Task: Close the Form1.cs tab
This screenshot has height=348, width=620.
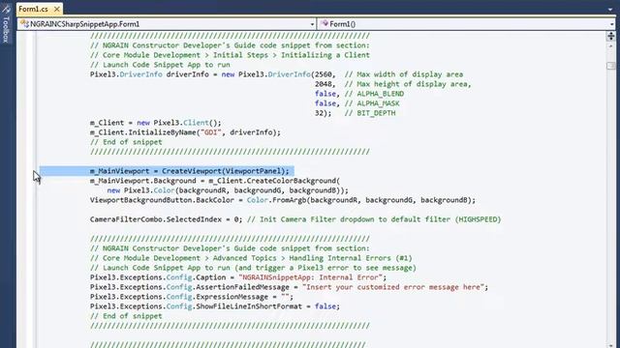Action: [57, 9]
